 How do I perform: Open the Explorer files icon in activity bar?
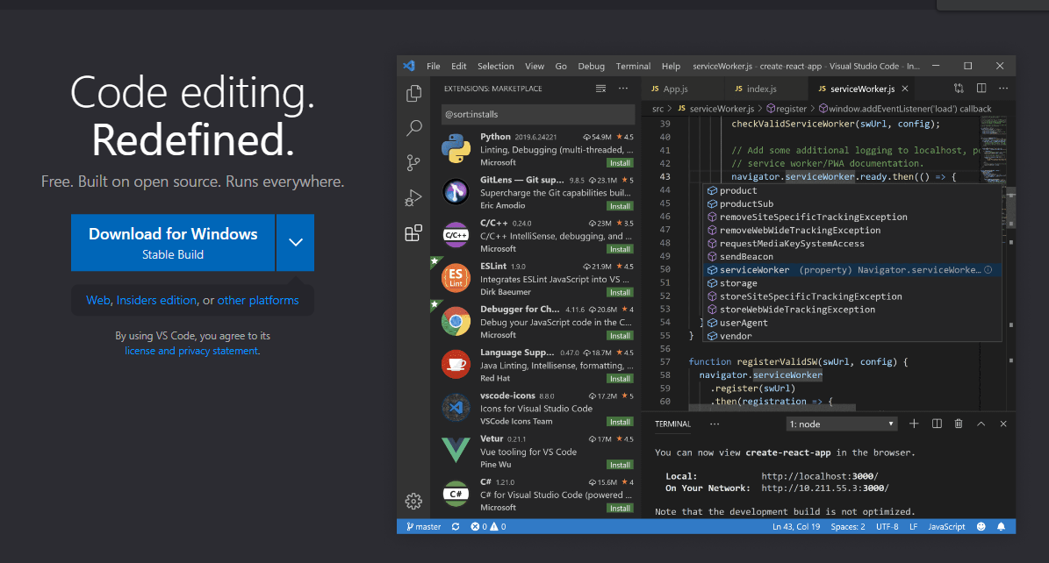click(x=413, y=93)
